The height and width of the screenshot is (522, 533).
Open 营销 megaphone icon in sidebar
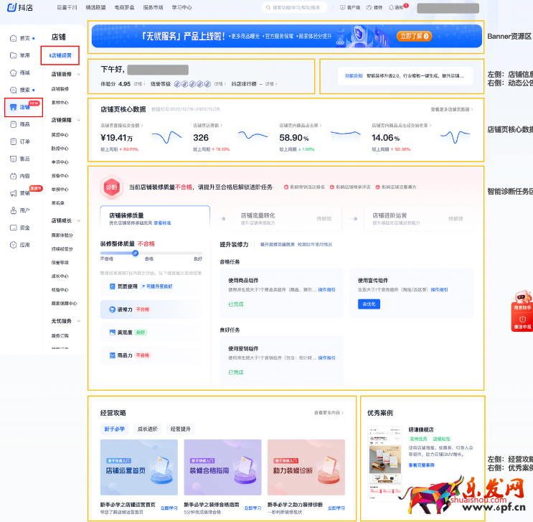tap(13, 193)
